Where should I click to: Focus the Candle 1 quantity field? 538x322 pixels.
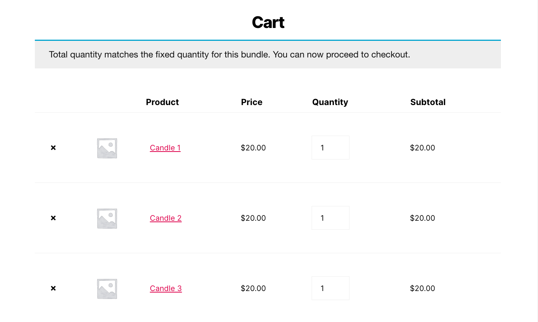click(330, 148)
